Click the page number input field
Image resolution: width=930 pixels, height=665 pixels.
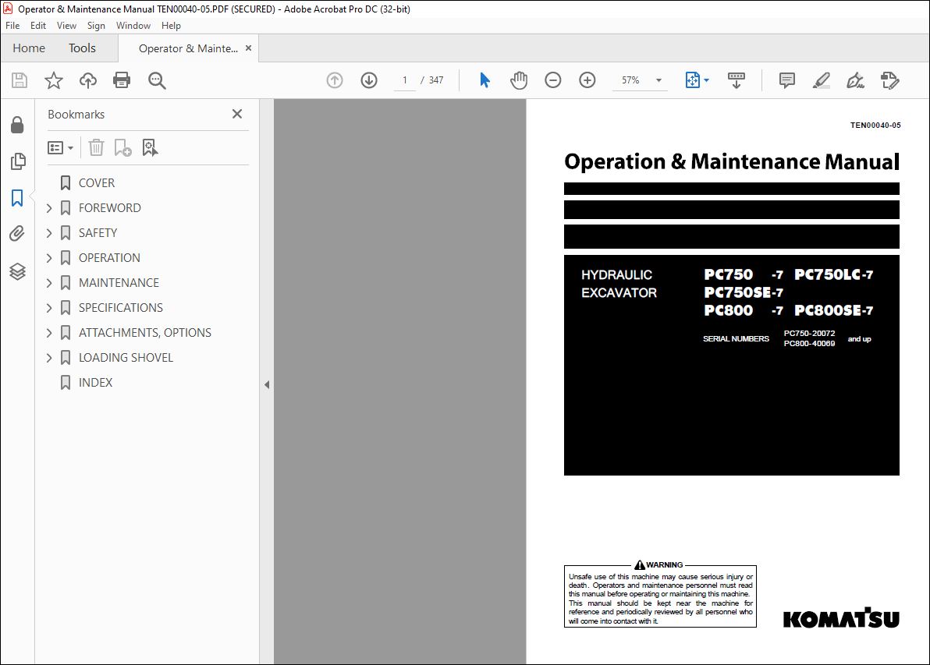tap(404, 80)
